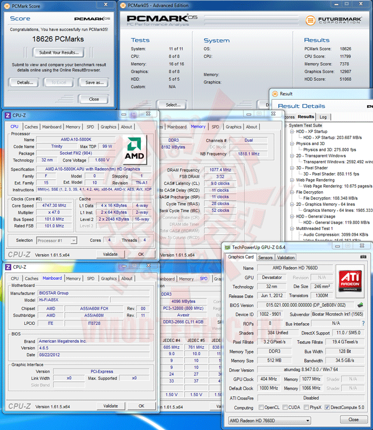Click the GPU-Z screenshot camera icon
Screen dimensions: 373x430
363,257
